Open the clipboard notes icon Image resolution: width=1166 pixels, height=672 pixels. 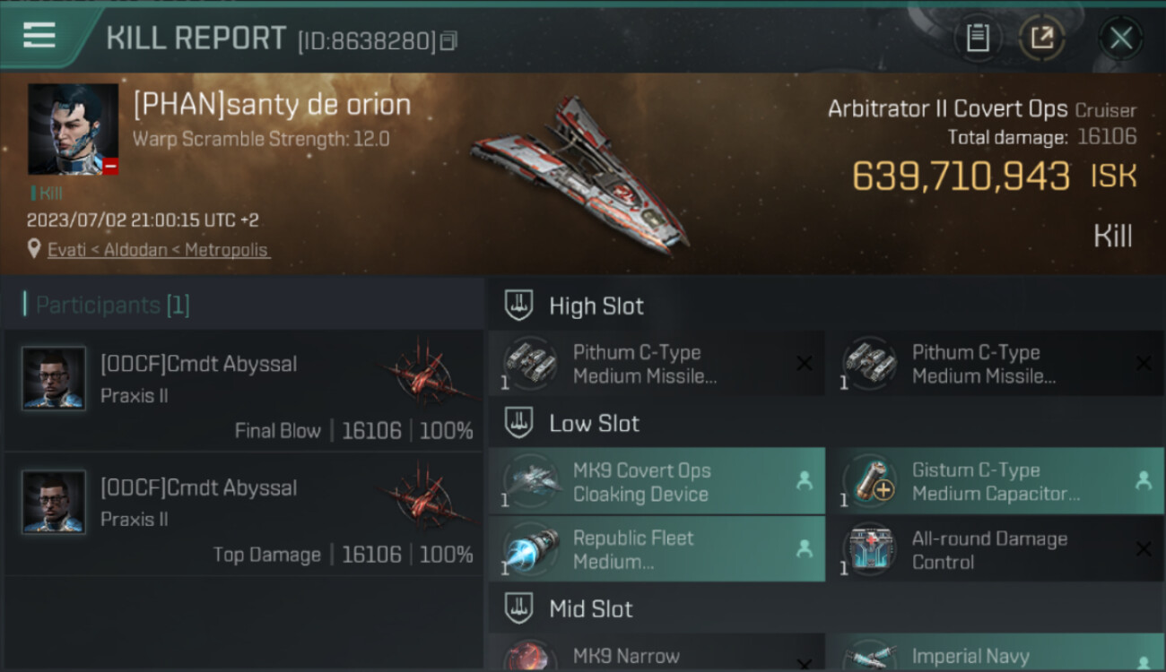tap(978, 38)
